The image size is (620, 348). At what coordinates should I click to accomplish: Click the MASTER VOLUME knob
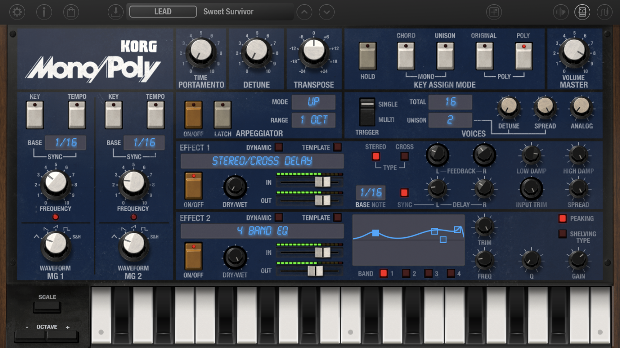(574, 52)
